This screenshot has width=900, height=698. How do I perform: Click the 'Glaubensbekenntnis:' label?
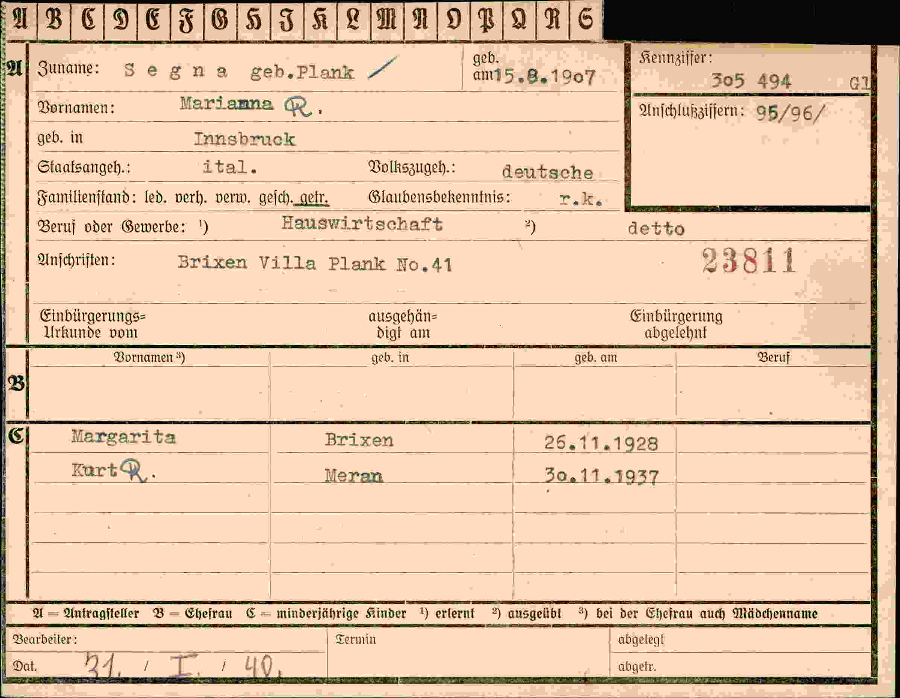coord(439,197)
